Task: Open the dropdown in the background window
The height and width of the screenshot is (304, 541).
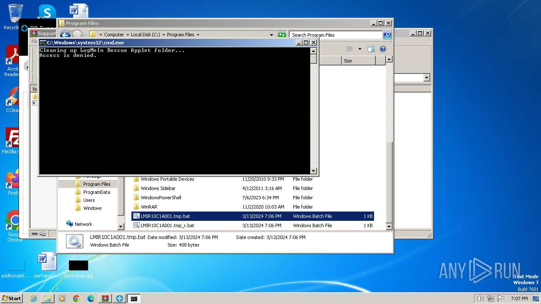Action: (426, 78)
